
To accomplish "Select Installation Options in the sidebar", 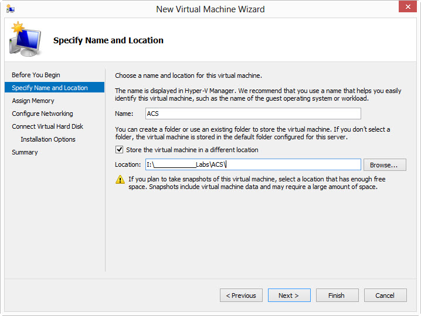I will tap(48, 139).
